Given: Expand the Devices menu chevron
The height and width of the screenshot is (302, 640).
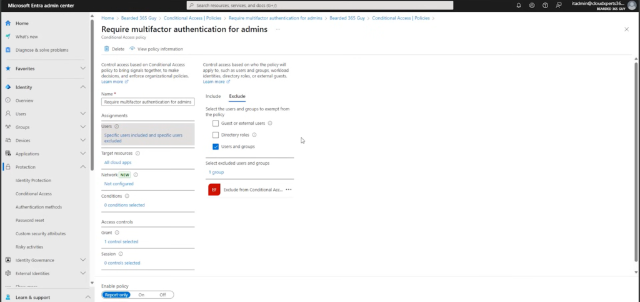Looking at the screenshot, I should point(83,140).
